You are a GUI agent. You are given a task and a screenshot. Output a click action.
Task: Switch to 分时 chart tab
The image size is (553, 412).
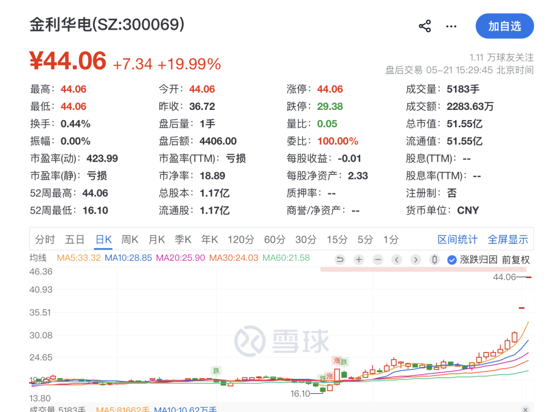click(x=45, y=239)
